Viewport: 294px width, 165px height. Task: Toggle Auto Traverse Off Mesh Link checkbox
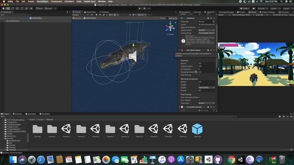pos(199,97)
